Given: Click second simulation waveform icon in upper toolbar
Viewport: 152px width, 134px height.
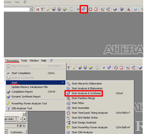Looking at the screenshot, I should point(108,9).
